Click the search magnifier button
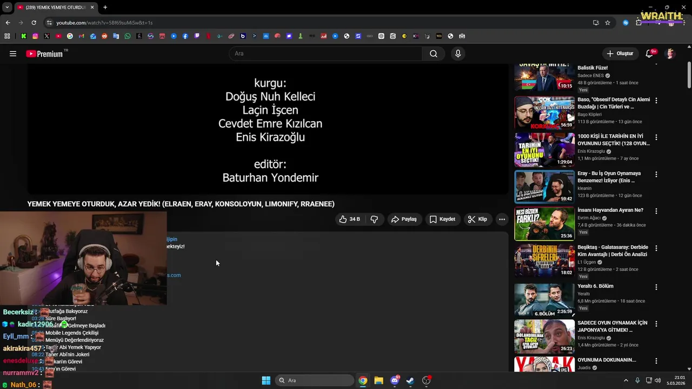 tap(434, 53)
